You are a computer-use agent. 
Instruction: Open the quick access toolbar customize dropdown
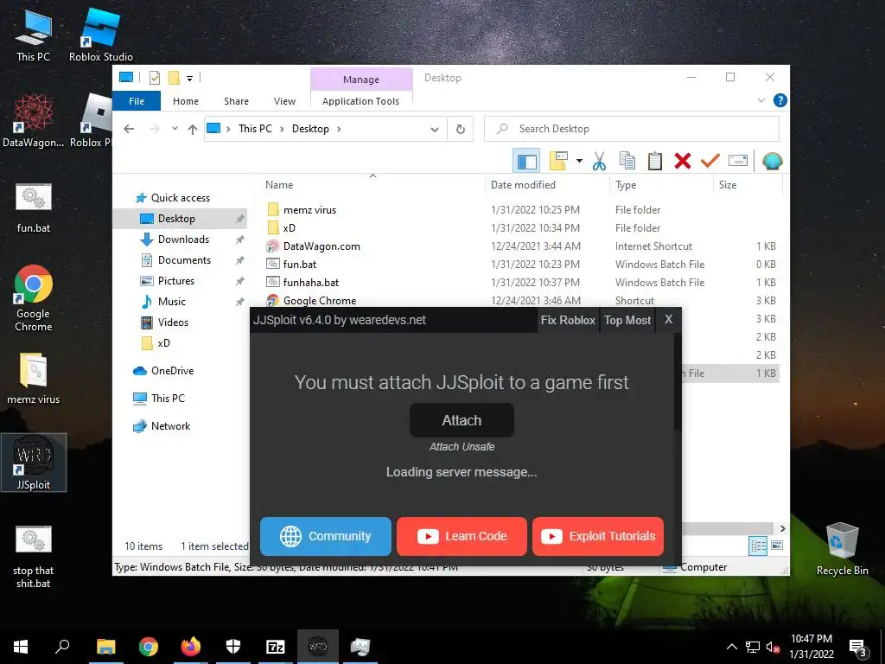(x=189, y=78)
